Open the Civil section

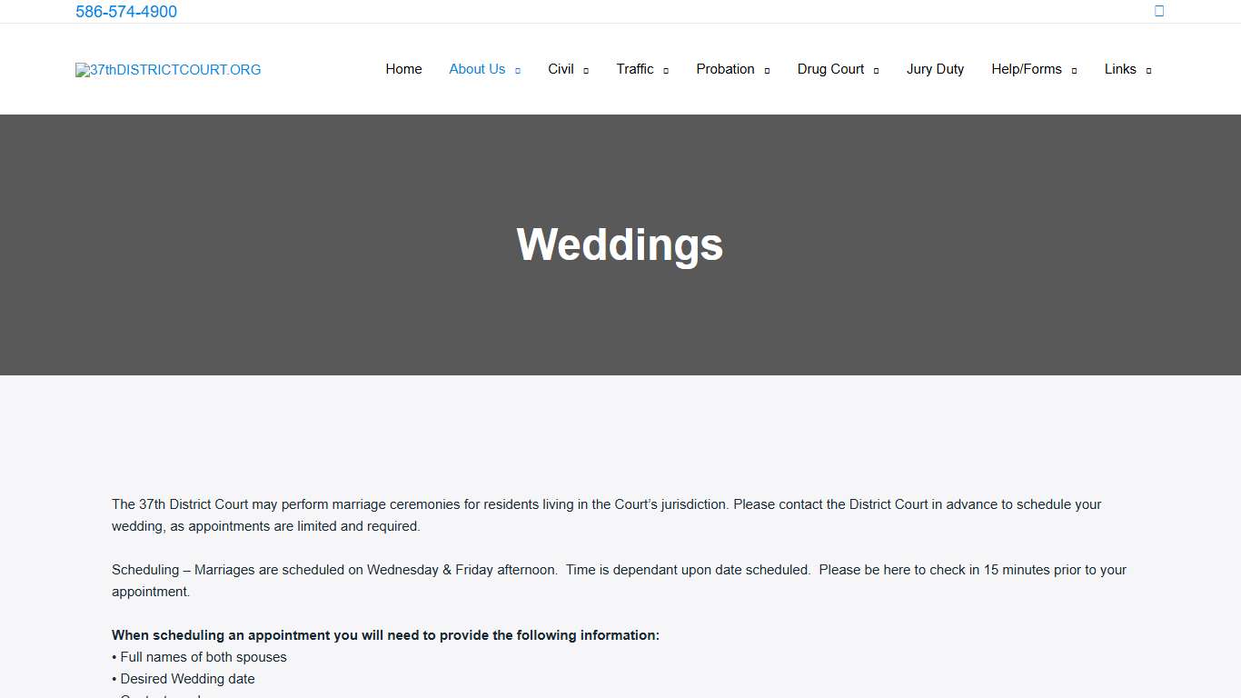(x=561, y=69)
